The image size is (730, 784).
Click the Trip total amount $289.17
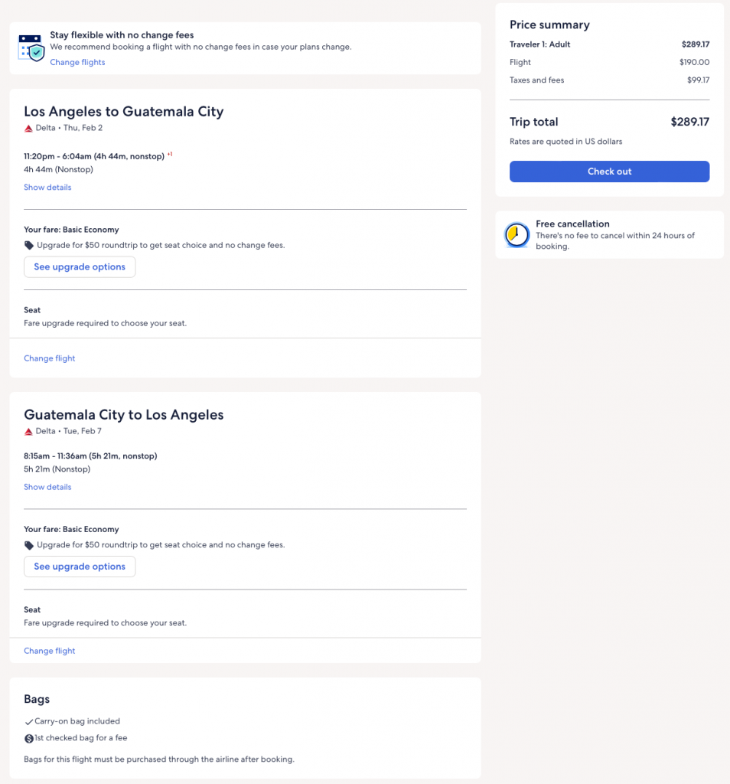point(689,122)
